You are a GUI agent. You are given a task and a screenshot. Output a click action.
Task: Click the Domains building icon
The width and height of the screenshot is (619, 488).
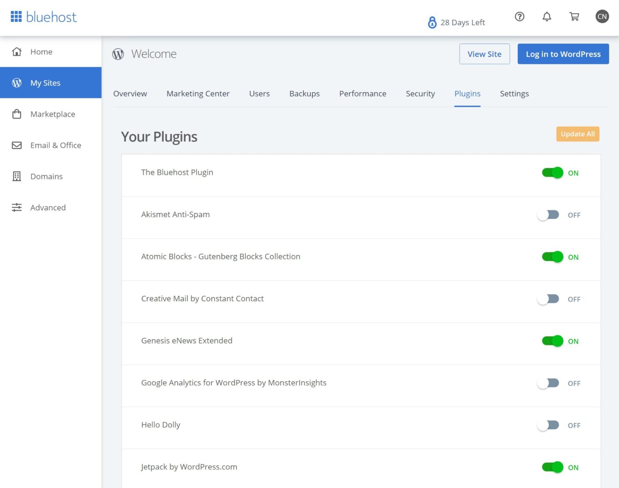pyautogui.click(x=17, y=176)
